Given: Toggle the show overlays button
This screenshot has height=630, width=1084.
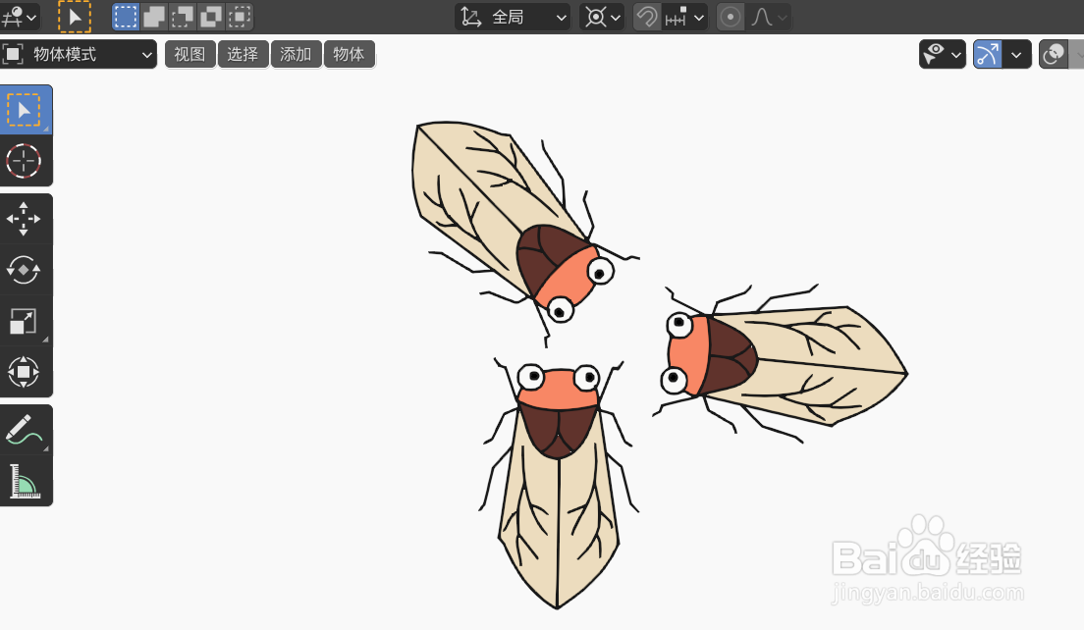Looking at the screenshot, I should (x=1055, y=54).
